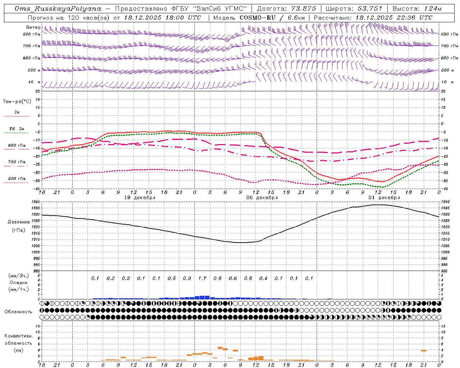This screenshot has height=368, width=460.
Task: Click the Td 2м dew point legend entry
Action: pyautogui.click(x=17, y=129)
